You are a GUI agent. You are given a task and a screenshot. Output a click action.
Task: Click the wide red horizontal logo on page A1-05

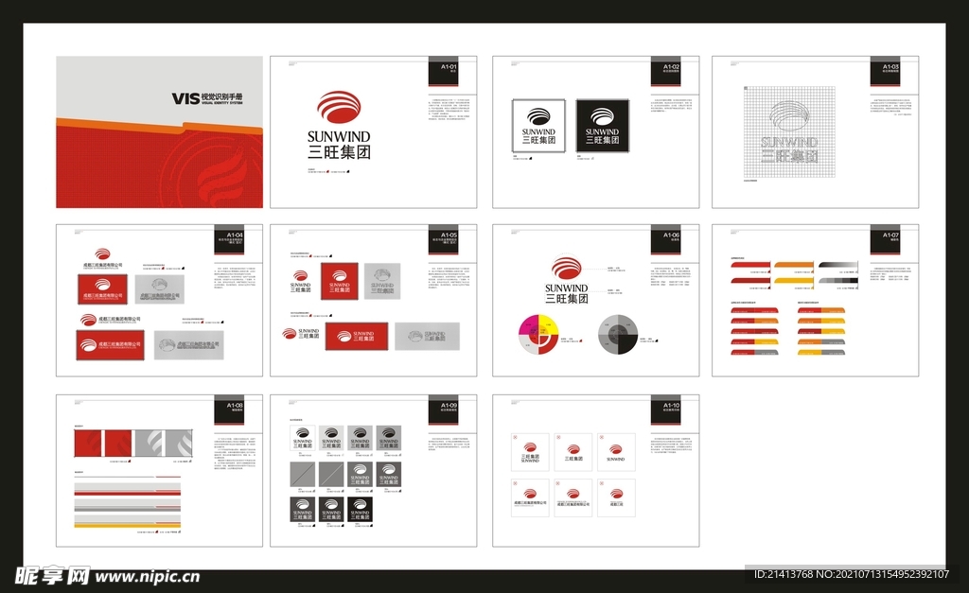tap(357, 336)
